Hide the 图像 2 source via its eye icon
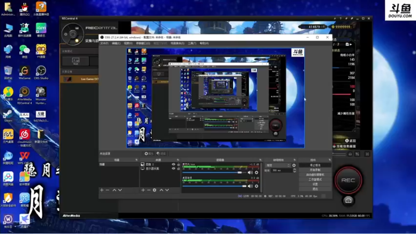The height and width of the screenshot is (234, 416). [x=174, y=164]
